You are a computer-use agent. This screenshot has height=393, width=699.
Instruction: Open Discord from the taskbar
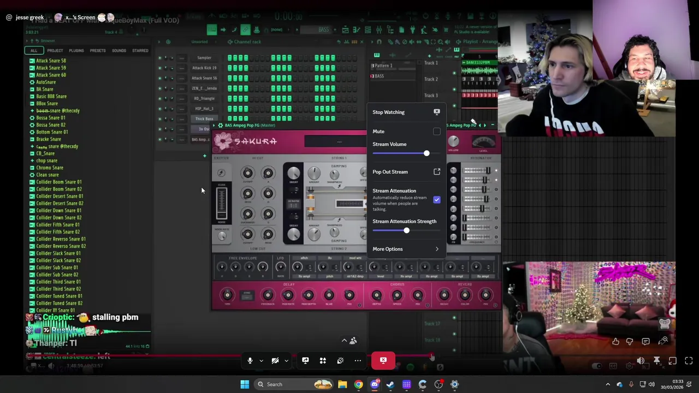coord(375,384)
